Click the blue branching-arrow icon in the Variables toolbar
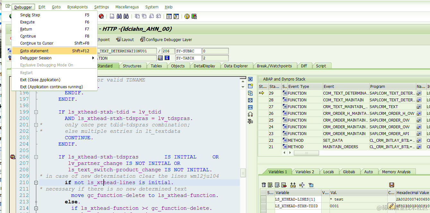 click(x=302, y=185)
